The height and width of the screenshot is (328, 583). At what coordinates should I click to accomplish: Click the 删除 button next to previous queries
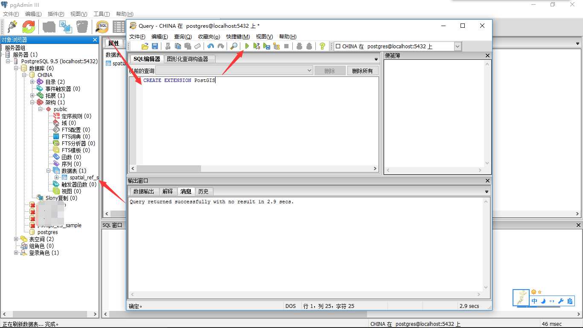coord(330,71)
